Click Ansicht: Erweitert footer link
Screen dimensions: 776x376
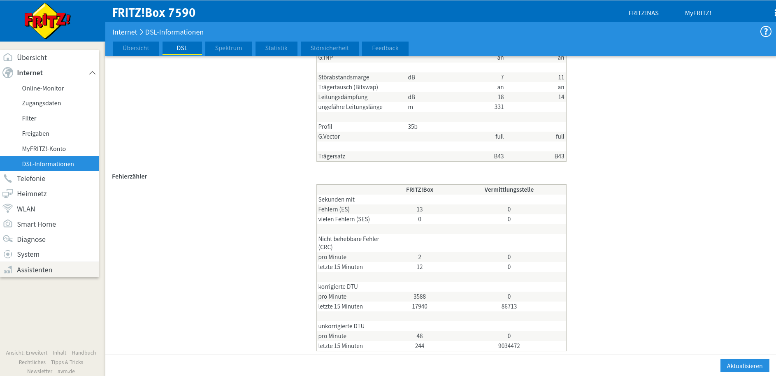tap(27, 353)
